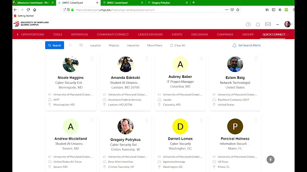
Task: Open user profile avatar menu
Action: (287, 24)
